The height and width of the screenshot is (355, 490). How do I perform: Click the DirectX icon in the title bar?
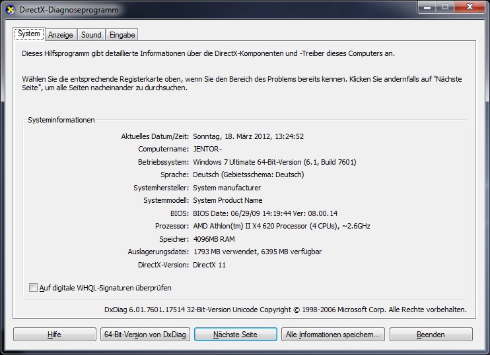pos(11,10)
